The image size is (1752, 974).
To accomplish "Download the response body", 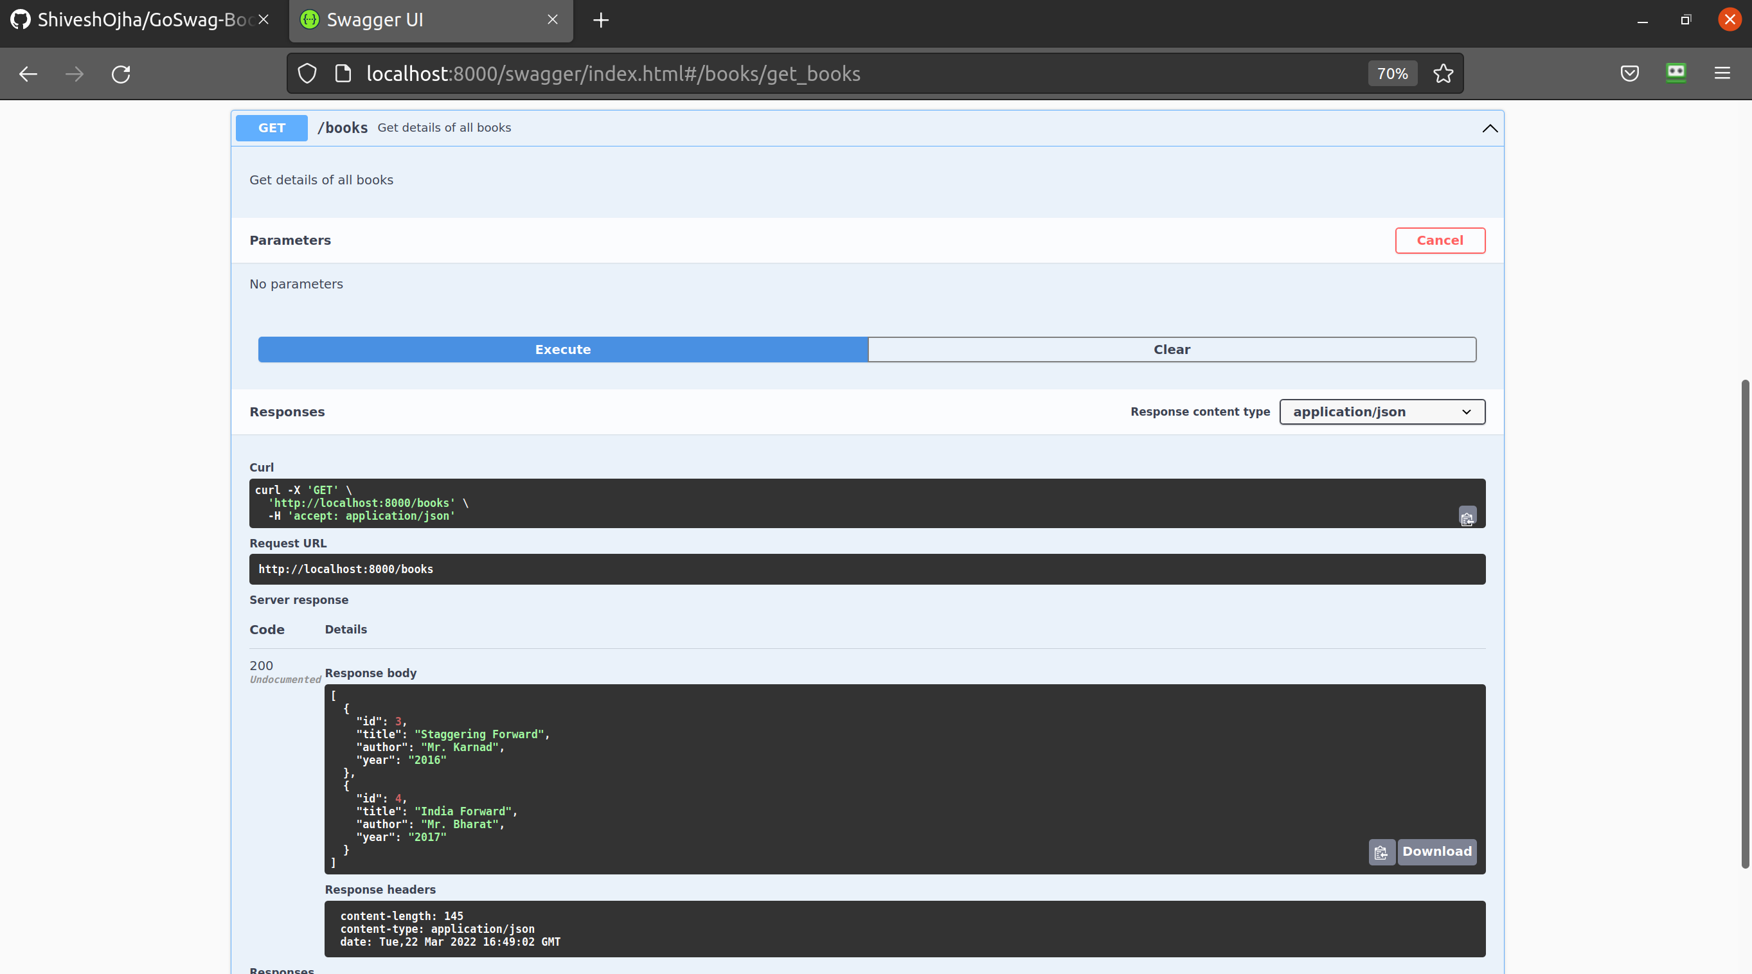I will click(x=1436, y=852).
